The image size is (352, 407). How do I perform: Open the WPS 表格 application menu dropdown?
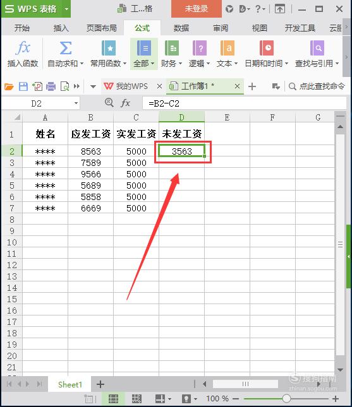click(67, 9)
